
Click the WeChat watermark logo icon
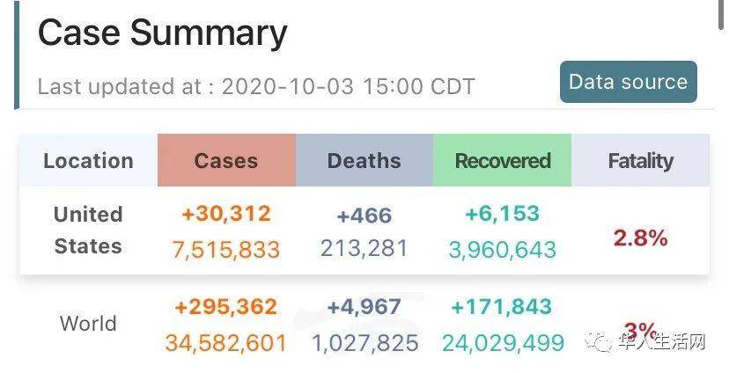(x=599, y=343)
